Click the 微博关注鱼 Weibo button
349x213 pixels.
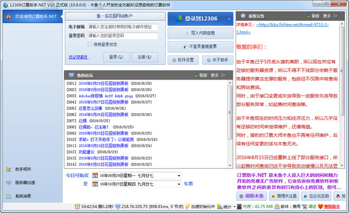[284, 196]
